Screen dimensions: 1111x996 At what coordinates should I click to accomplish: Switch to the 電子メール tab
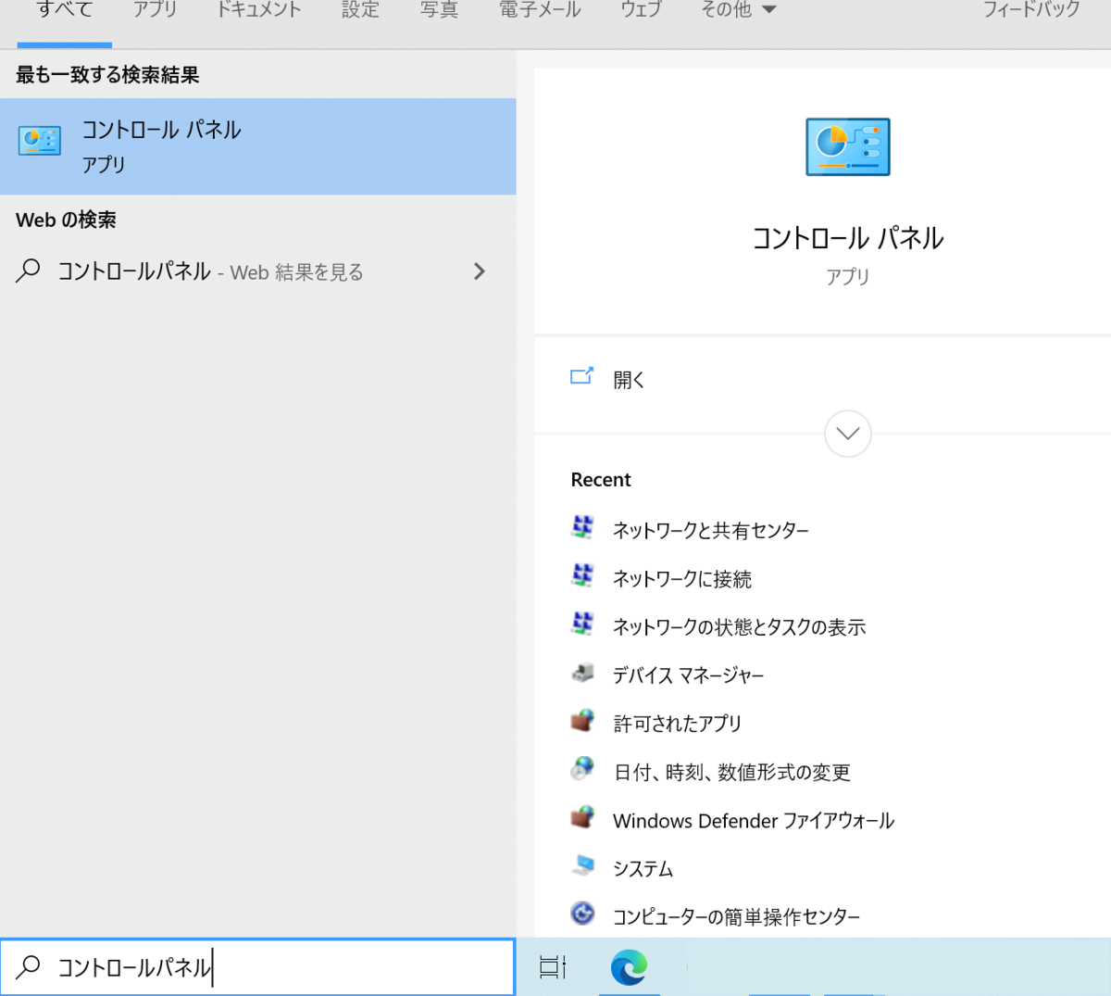point(540,10)
